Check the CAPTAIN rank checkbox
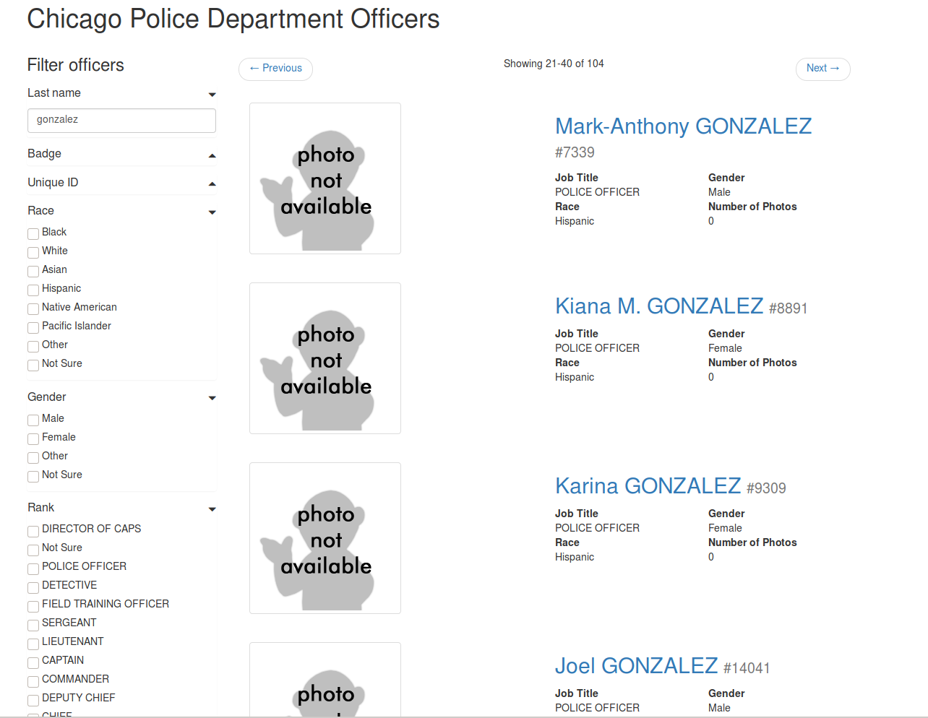This screenshot has width=928, height=718. coord(33,663)
